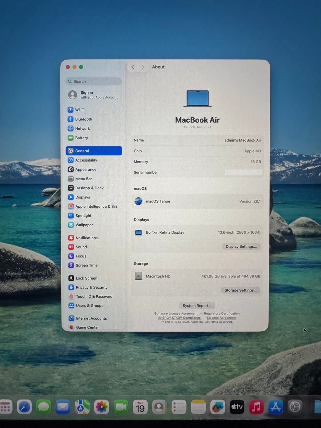Open Accessibility settings
321x428 pixels.
coord(94,160)
